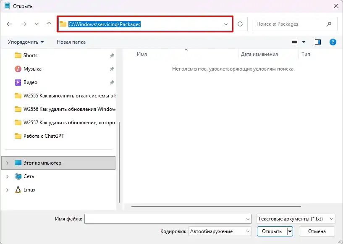The image size is (343, 244).
Task: Expand the Сеть tree node
Action: click(7, 176)
